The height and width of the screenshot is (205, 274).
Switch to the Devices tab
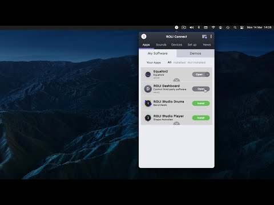click(176, 44)
